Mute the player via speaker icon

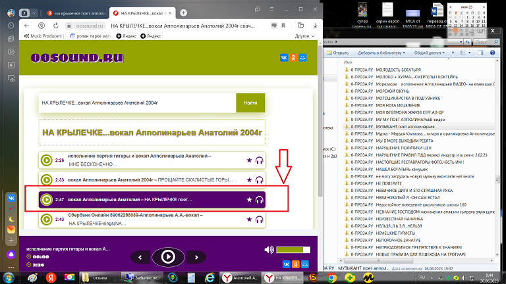[269, 250]
